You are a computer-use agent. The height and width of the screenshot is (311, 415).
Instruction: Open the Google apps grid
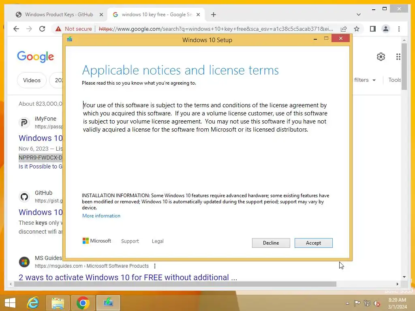(398, 57)
